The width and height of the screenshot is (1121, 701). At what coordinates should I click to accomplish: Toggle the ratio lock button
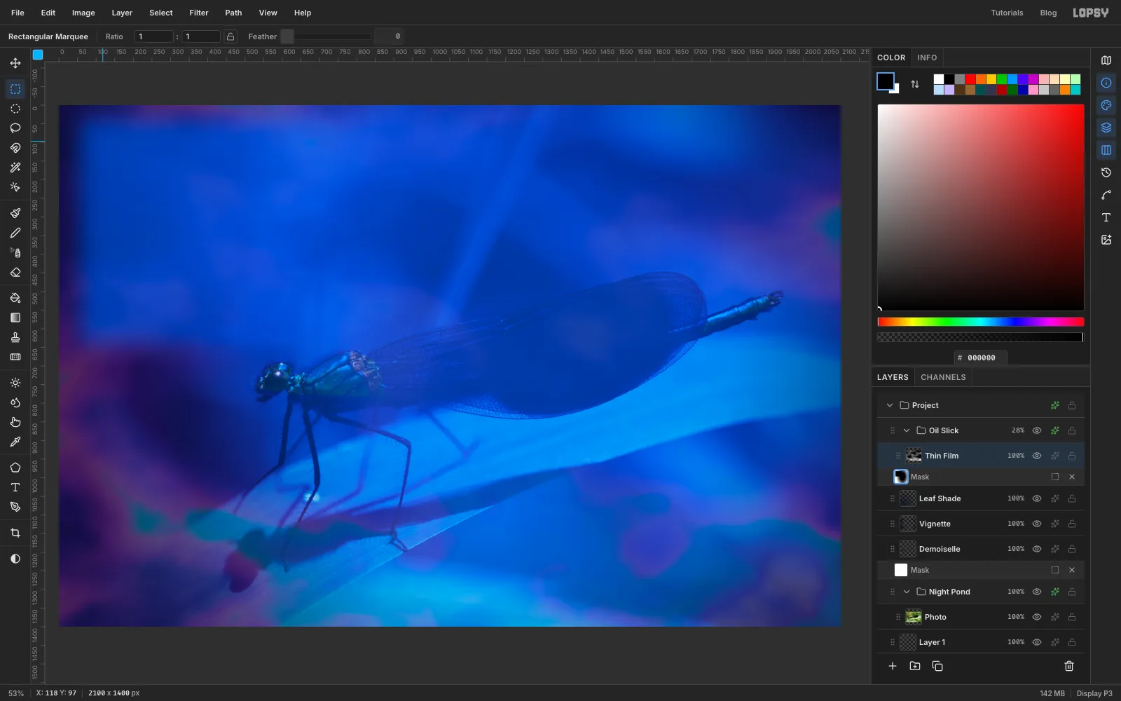(231, 36)
